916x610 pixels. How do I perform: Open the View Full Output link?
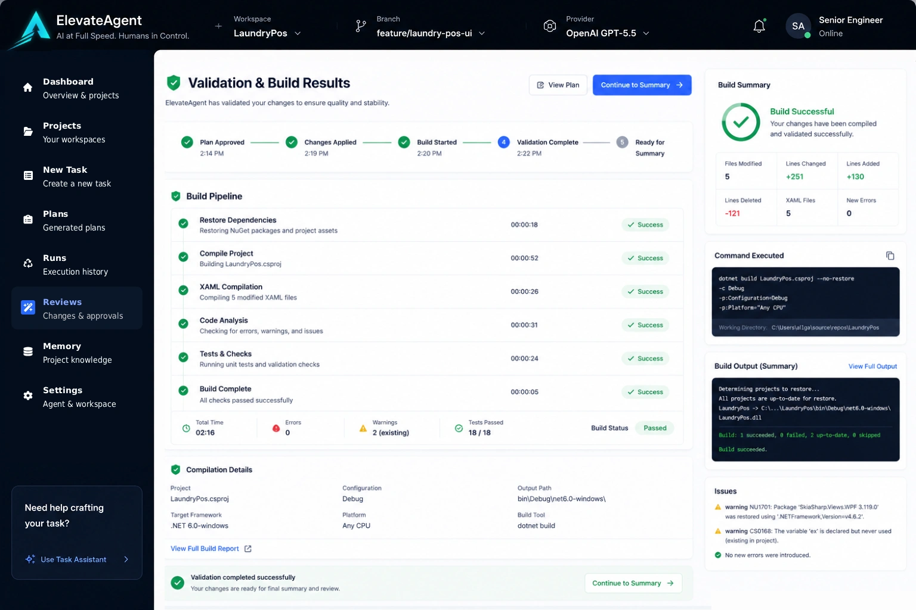tap(872, 366)
